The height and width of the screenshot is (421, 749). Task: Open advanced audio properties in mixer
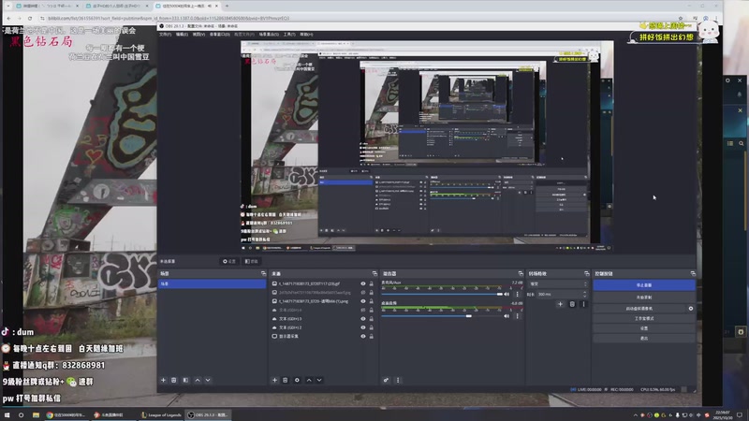coord(386,380)
